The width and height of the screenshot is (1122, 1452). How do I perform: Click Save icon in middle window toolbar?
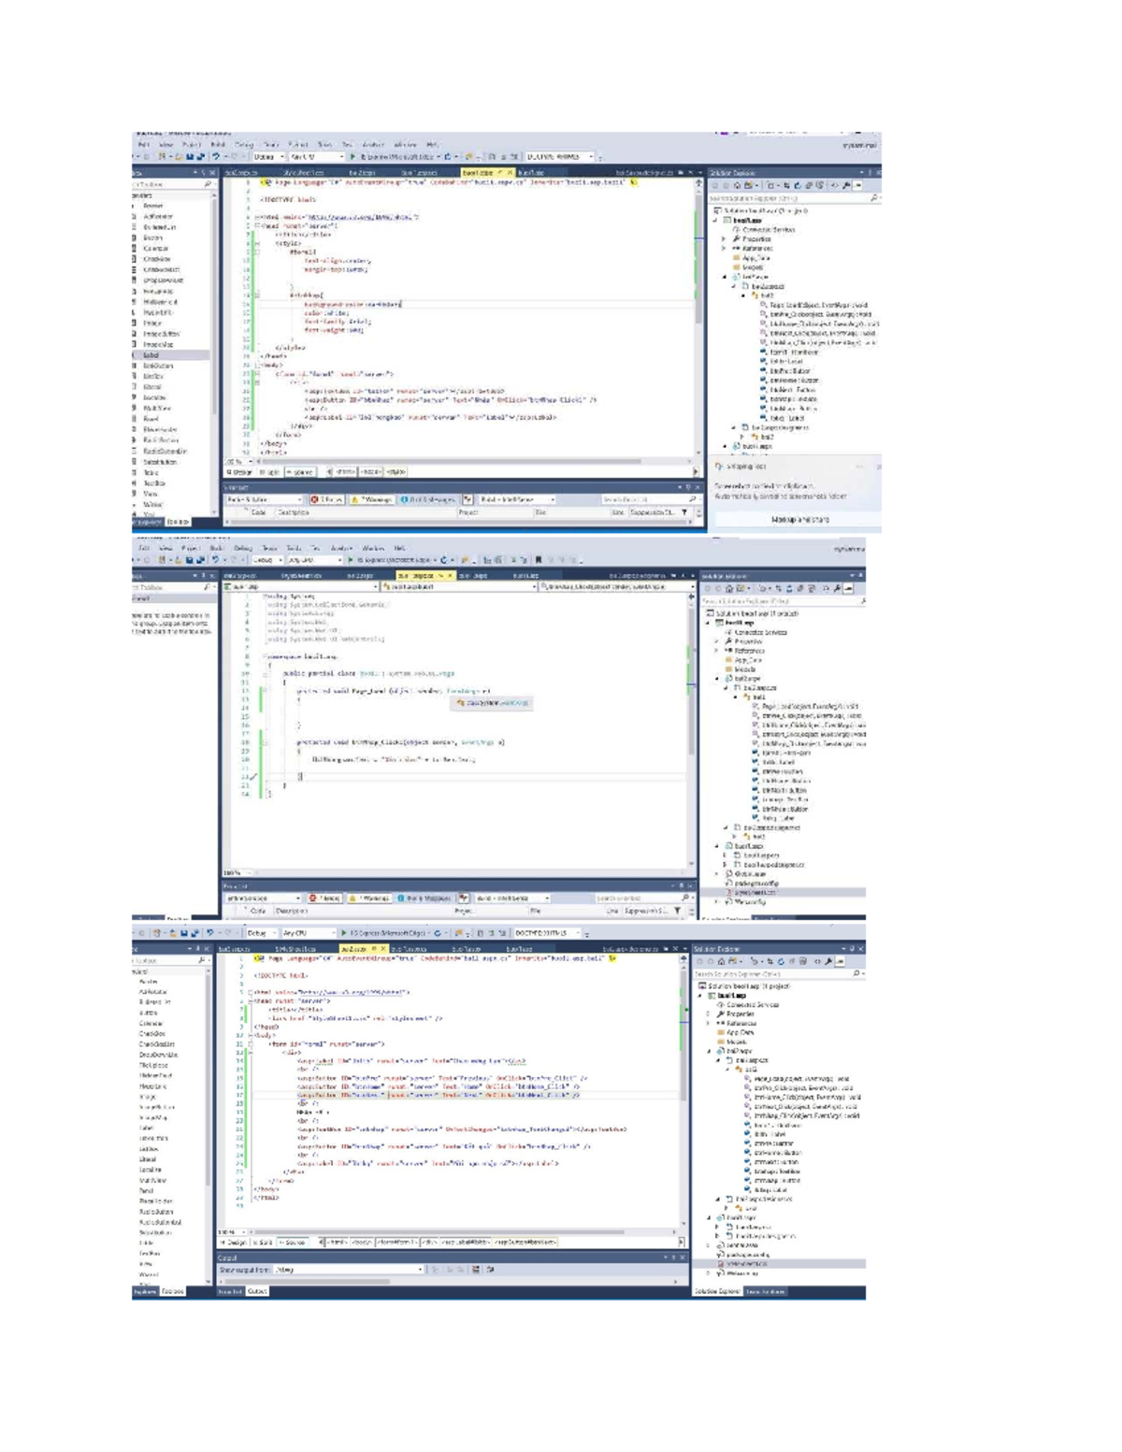point(189,559)
